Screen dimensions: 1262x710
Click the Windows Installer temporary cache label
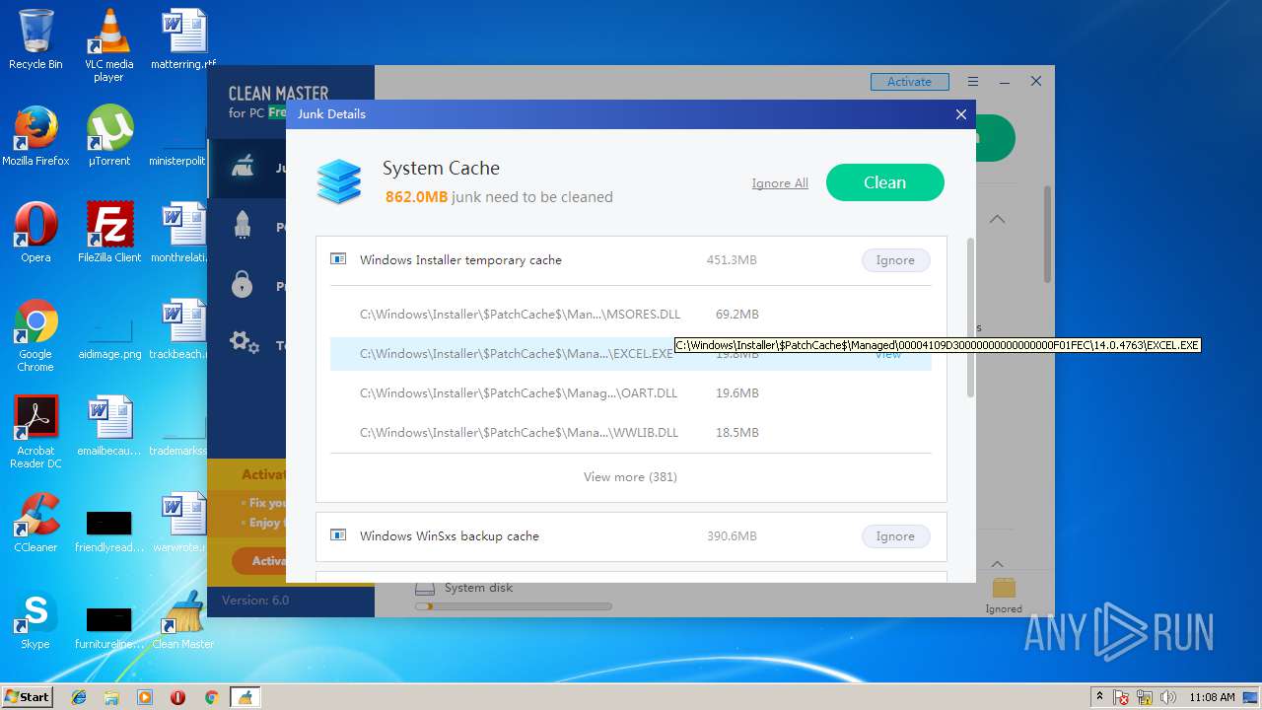coord(460,260)
